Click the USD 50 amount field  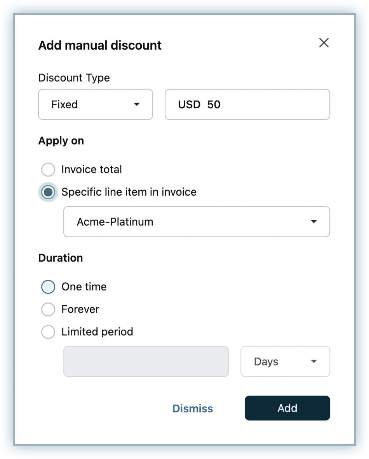247,104
